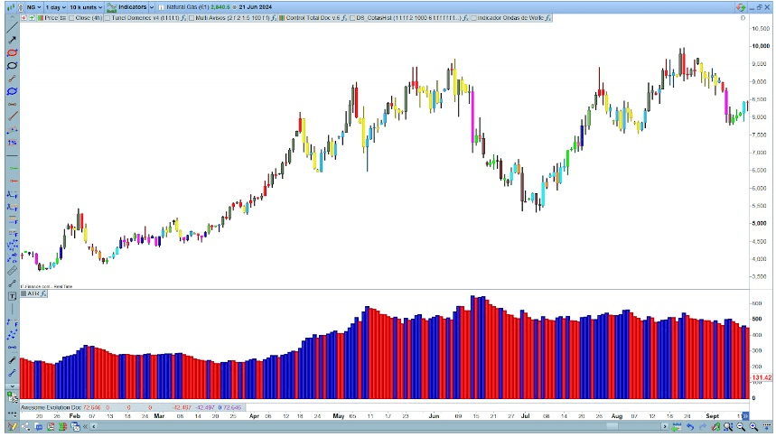Toggle the Control Total Doc v.6 color box
This screenshot has height=437, width=776.
[282, 18]
